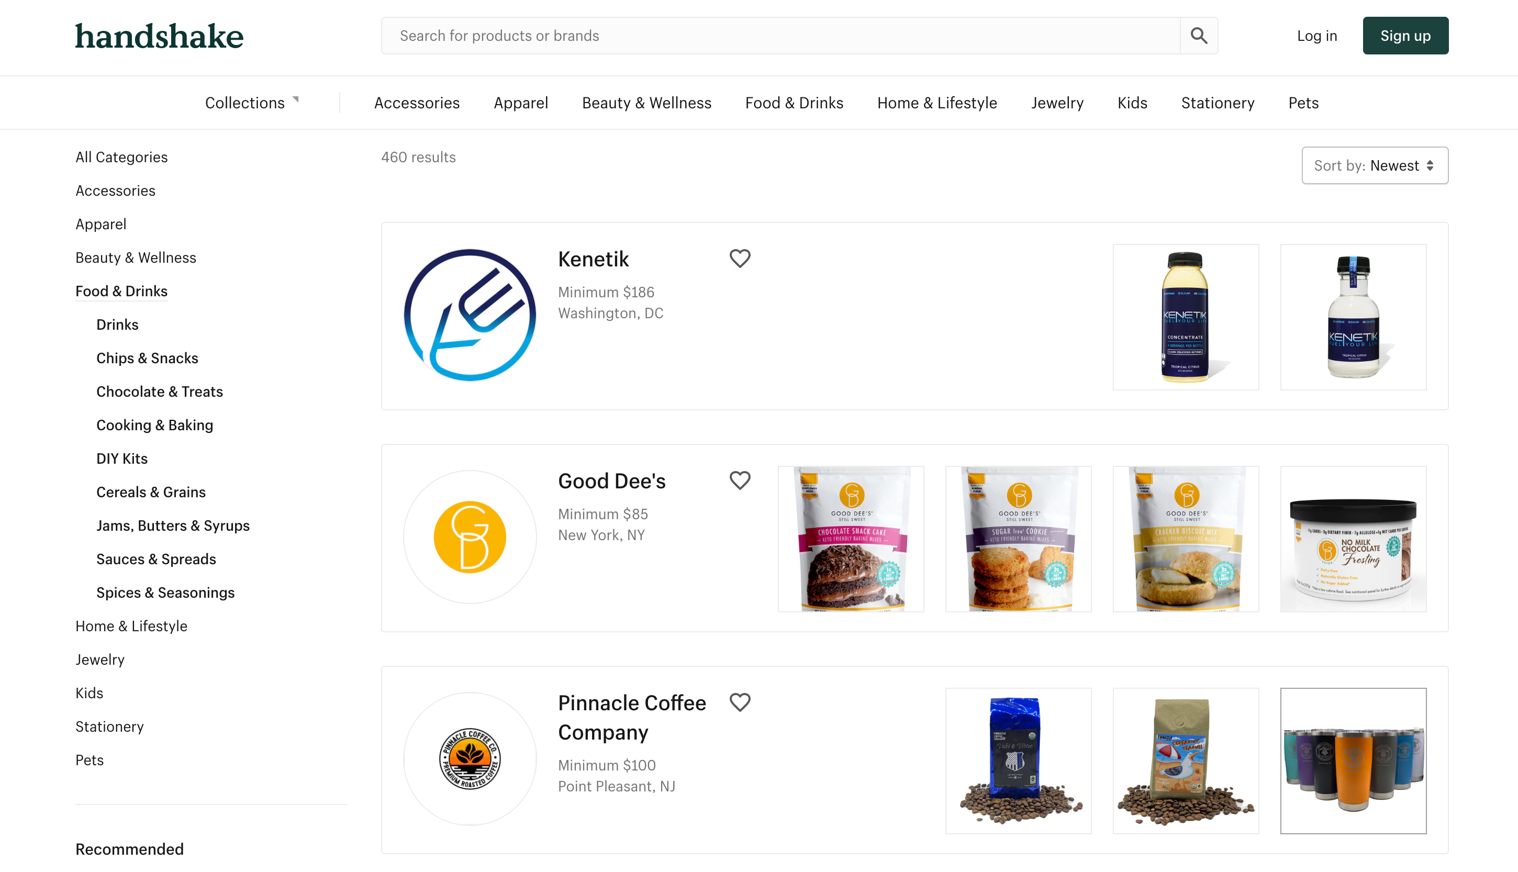The height and width of the screenshot is (872, 1518).
Task: Favorite Kenetik with the heart icon
Action: pos(740,258)
